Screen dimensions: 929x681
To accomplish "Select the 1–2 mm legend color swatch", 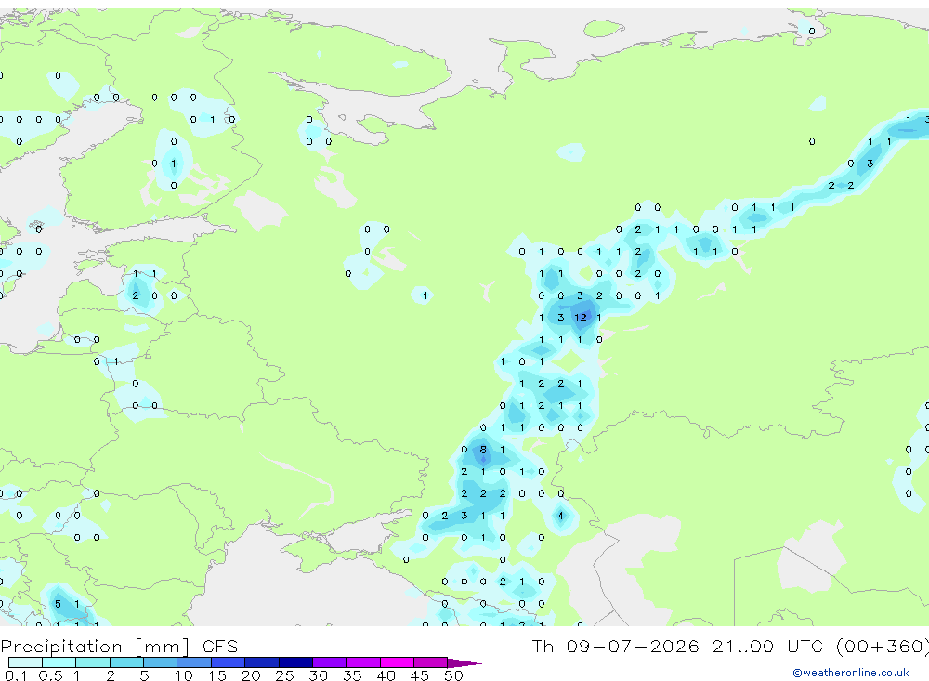I will pos(92,662).
